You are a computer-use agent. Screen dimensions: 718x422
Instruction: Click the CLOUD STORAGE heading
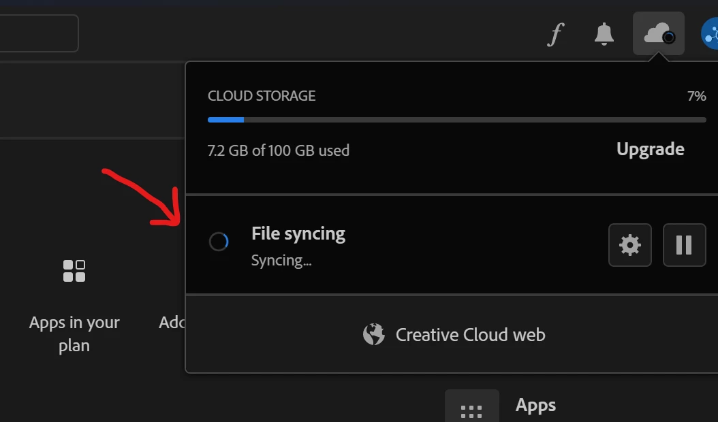[x=262, y=96]
